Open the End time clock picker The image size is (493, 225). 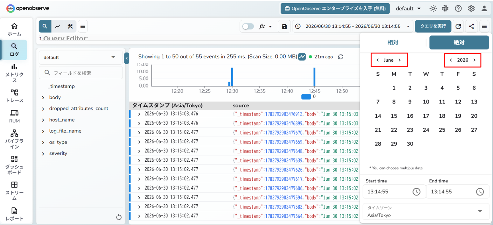coord(480,192)
